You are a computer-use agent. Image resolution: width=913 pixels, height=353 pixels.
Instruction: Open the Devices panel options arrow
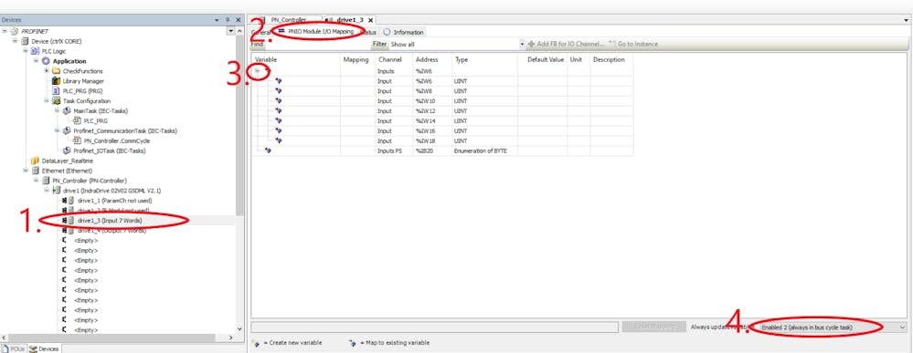(x=218, y=20)
